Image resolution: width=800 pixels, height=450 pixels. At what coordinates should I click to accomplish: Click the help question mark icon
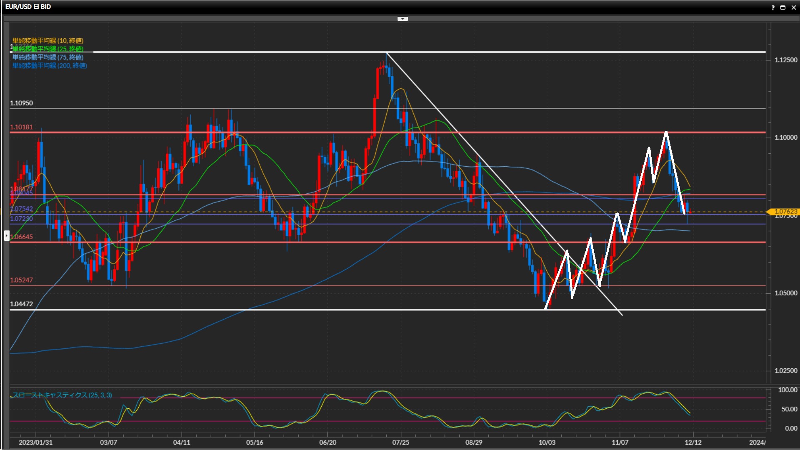pos(773,7)
